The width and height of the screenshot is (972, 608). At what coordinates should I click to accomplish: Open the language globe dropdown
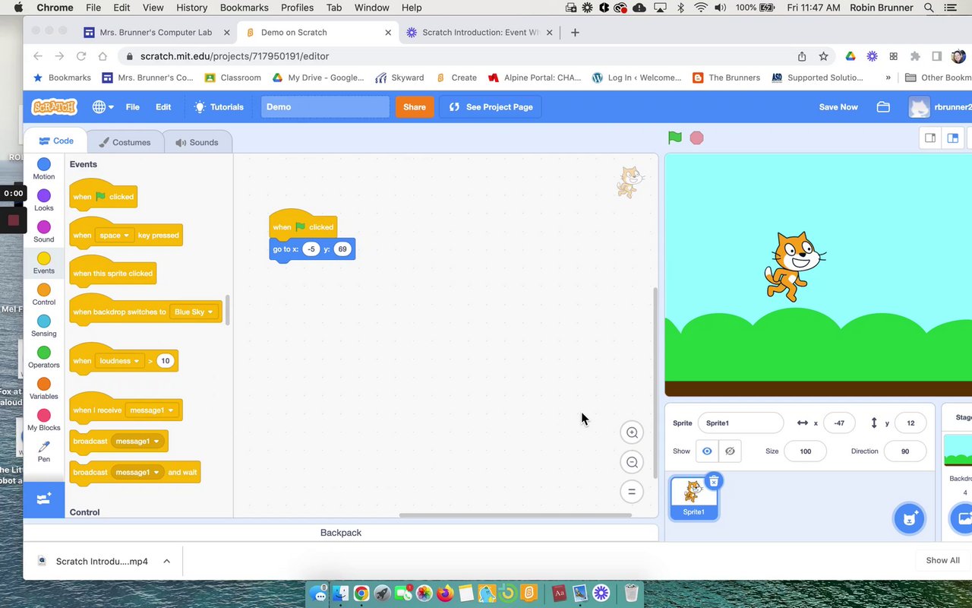click(x=103, y=107)
